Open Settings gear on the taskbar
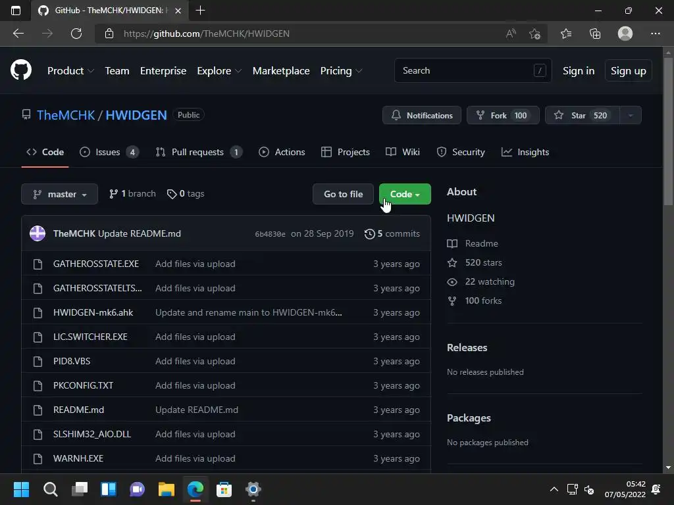Viewport: 674px width, 505px height. [x=253, y=489]
